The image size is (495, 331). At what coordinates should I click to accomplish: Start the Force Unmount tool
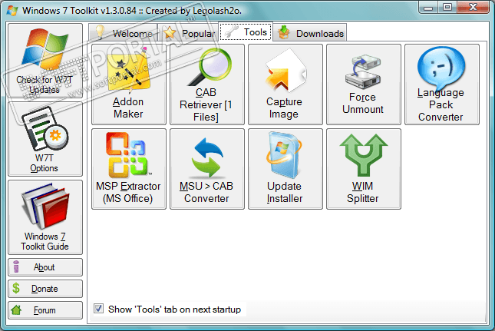(364, 84)
